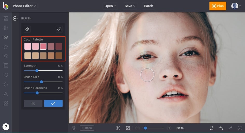Viewport: 245px width, 133px height.
Task: Expand the Open menu
Action: coord(110,6)
